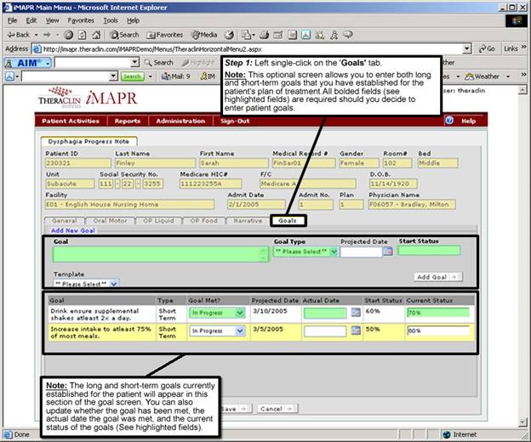Open calendar picker in the Drink ensure row

pos(356,313)
